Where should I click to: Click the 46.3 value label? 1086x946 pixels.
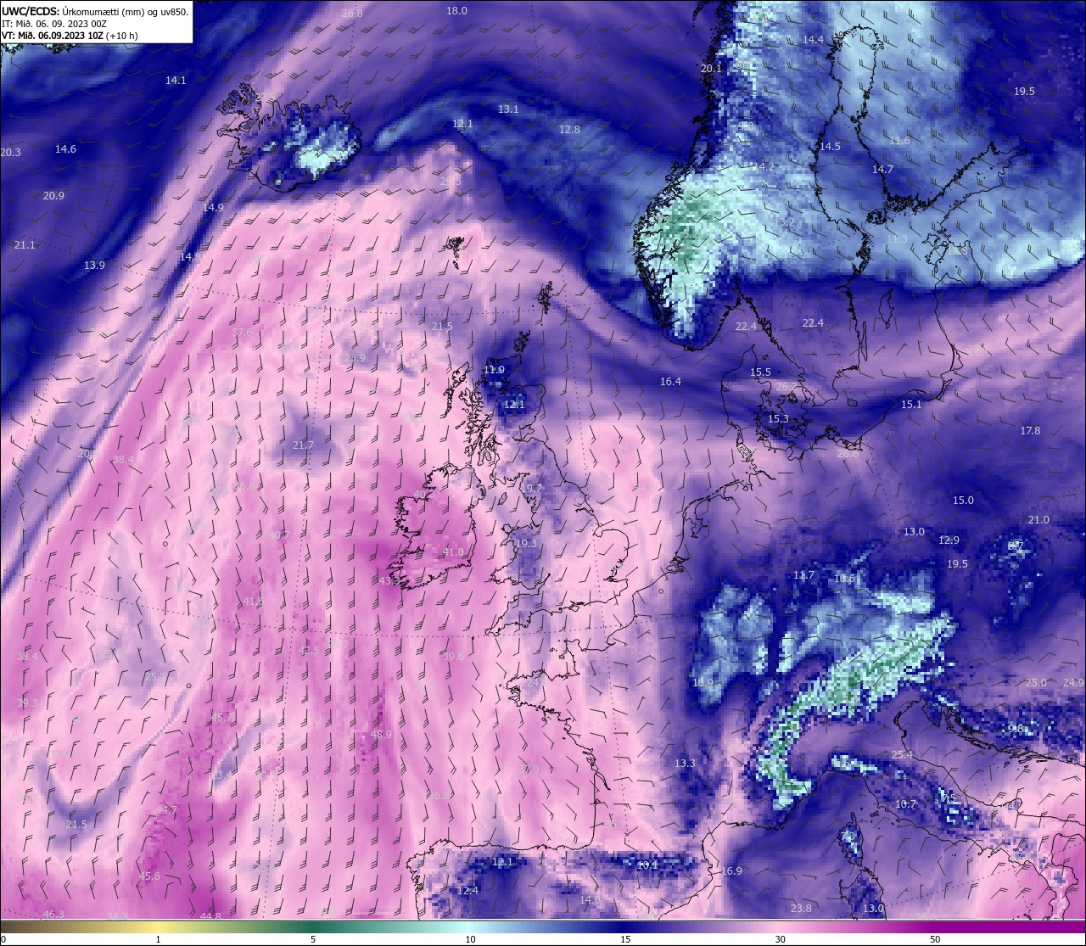point(53,915)
